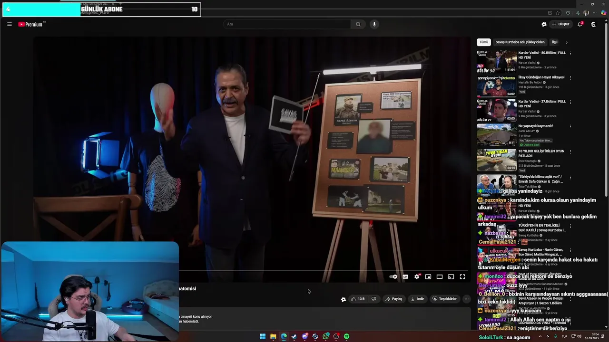Image resolution: width=609 pixels, height=342 pixels.
Task: Open options for 10 YILDIR GELİŞTİRİLEN OYUN
Action: (x=570, y=152)
